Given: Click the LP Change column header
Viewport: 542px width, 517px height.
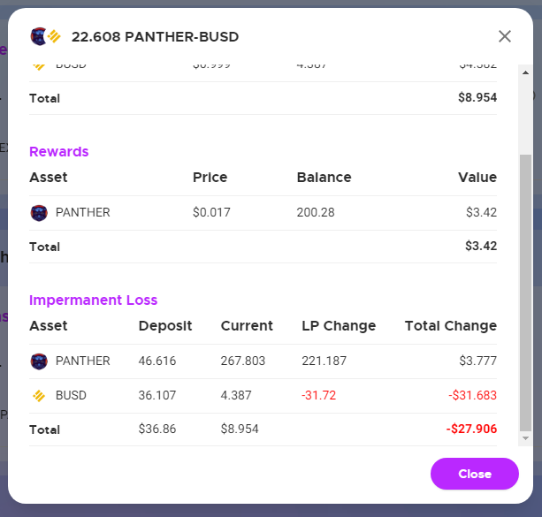Looking at the screenshot, I should click(x=339, y=325).
